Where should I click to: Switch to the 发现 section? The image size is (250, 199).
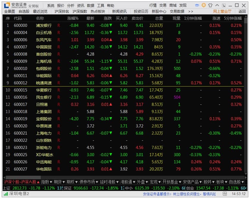[x=183, y=5]
